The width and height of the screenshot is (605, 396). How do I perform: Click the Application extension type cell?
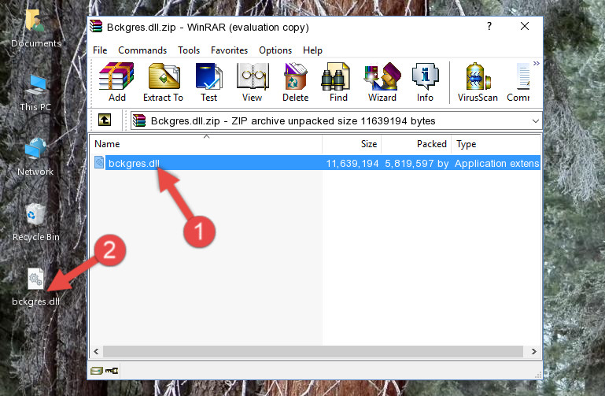496,164
